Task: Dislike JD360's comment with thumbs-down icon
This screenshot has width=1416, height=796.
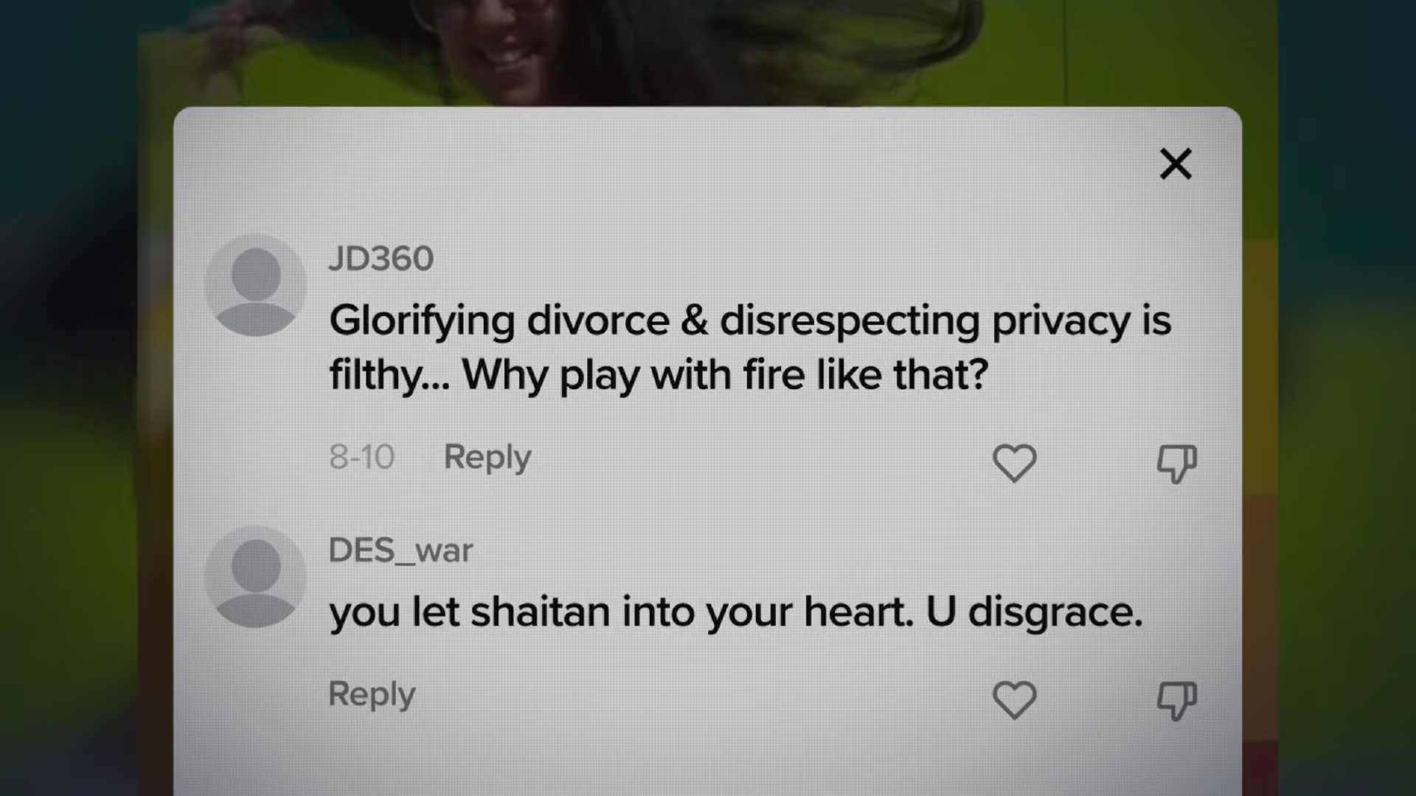Action: pos(1176,464)
